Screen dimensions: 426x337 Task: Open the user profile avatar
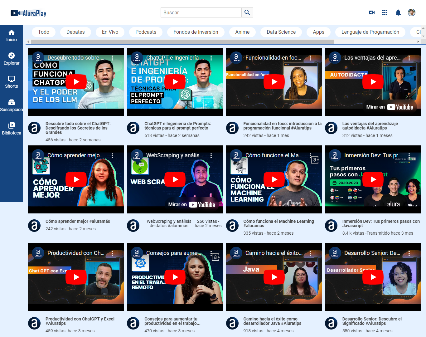(412, 12)
